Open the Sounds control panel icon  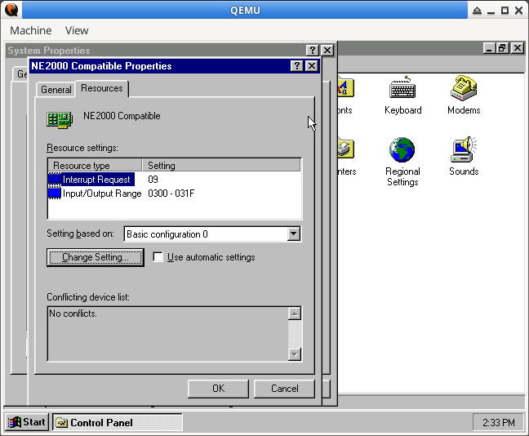464,149
